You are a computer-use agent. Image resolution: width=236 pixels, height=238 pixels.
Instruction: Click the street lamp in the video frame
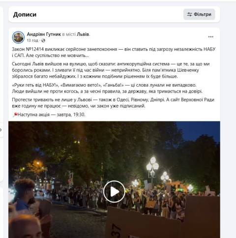(152, 169)
